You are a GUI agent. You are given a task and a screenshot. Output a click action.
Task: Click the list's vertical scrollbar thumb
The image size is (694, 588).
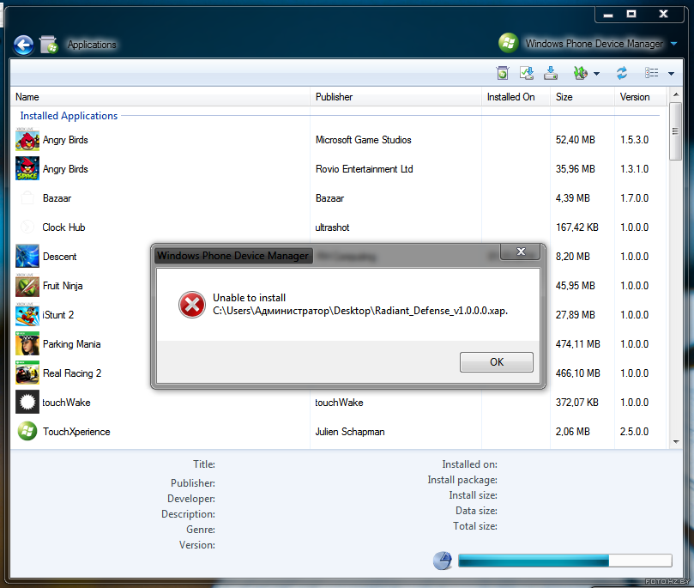click(675, 131)
